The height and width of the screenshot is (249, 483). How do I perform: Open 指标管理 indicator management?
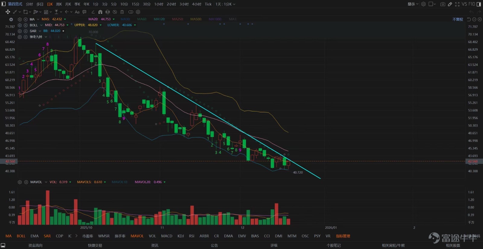(343, 236)
